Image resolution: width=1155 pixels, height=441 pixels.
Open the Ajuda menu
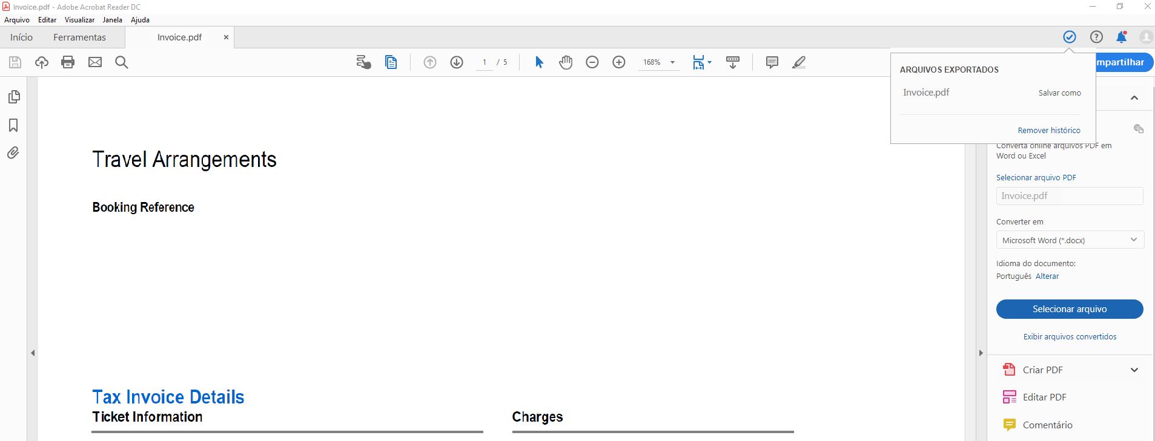(140, 20)
